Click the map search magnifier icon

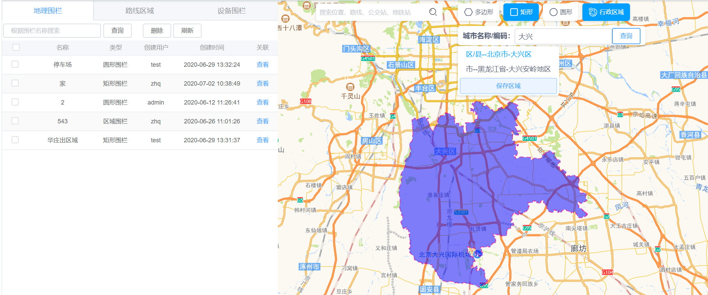[x=433, y=12]
